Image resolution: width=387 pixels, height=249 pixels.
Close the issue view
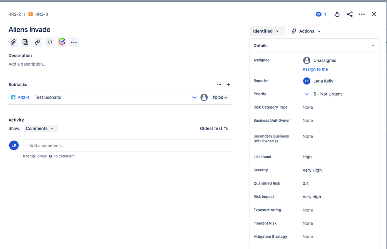pos(374,14)
